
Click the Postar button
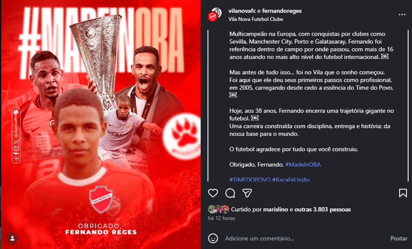click(x=399, y=238)
